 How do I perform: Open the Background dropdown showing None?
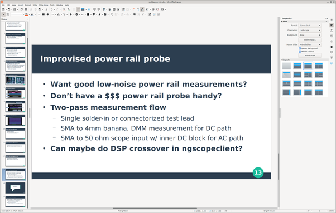(310, 35)
